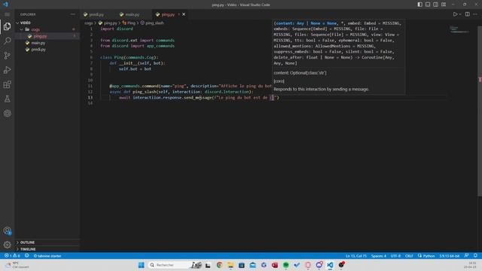This screenshot has height=271, width=482.
Task: Open the Testing flask view
Action: point(7,99)
